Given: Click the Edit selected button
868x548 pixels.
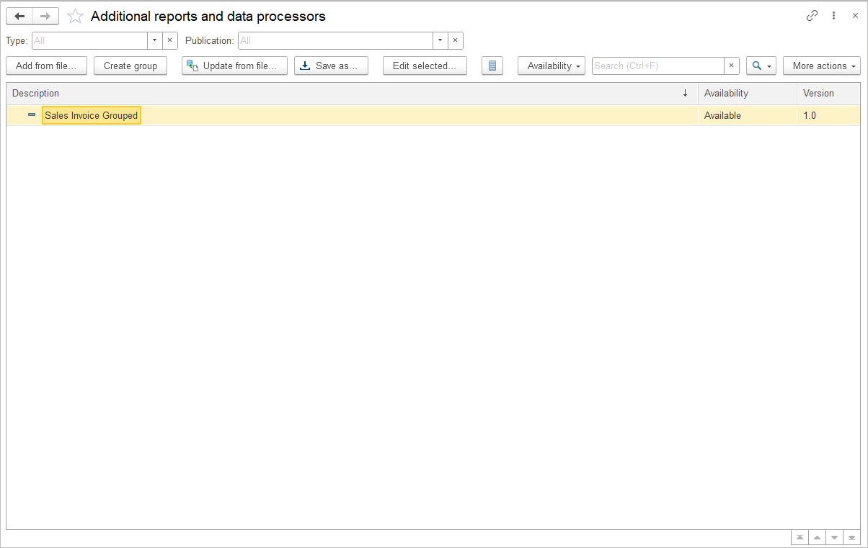Looking at the screenshot, I should tap(425, 66).
